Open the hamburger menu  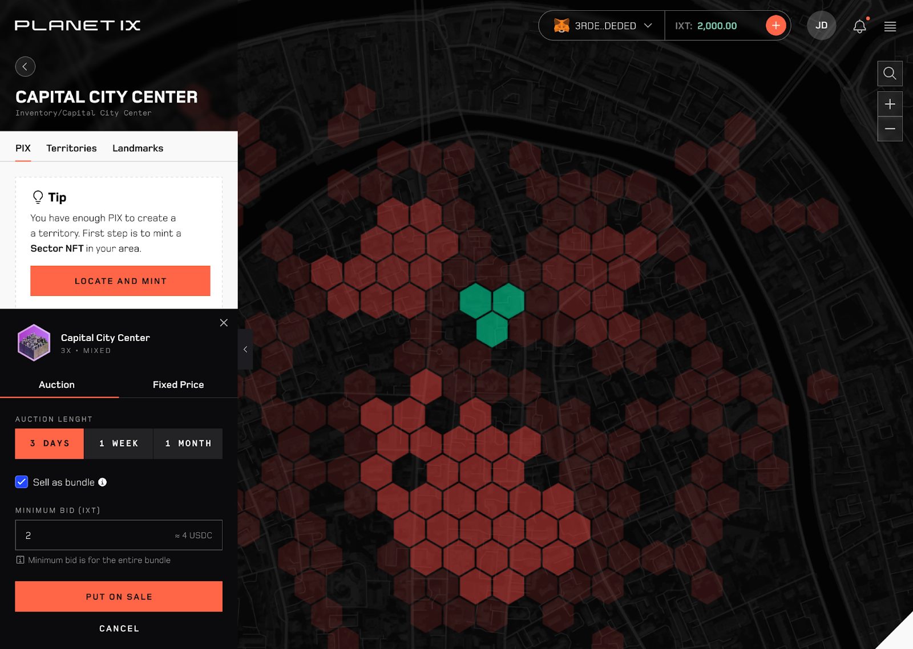coord(890,26)
